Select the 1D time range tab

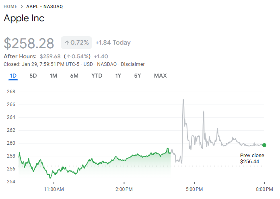pyautogui.click(x=13, y=76)
